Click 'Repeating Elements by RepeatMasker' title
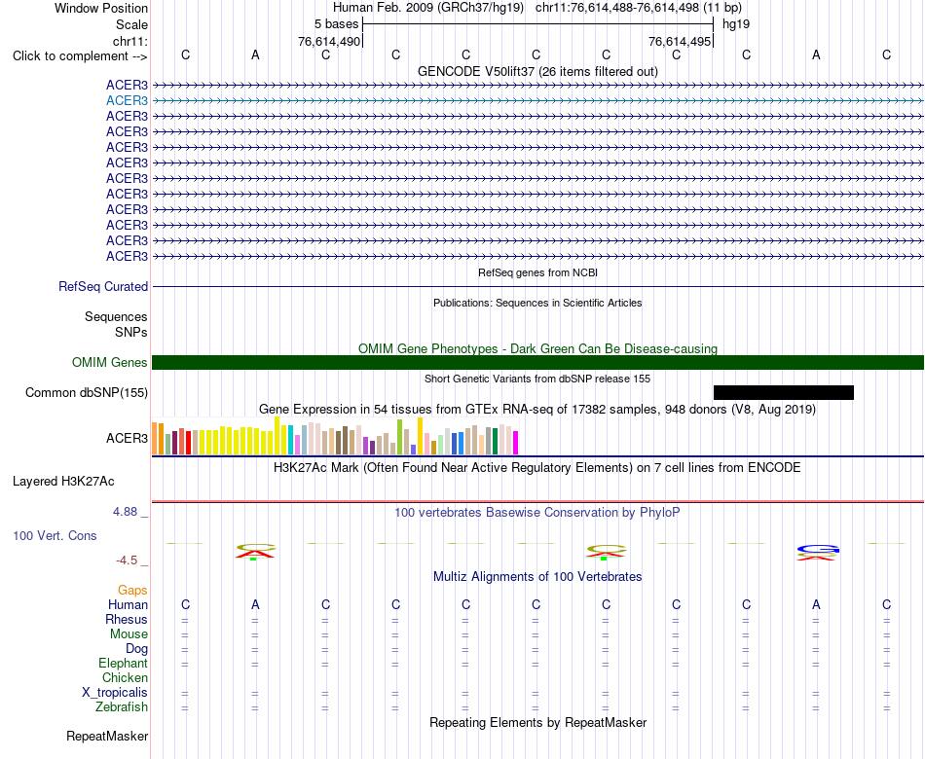Viewport: 925px width, 759px height. tap(538, 722)
